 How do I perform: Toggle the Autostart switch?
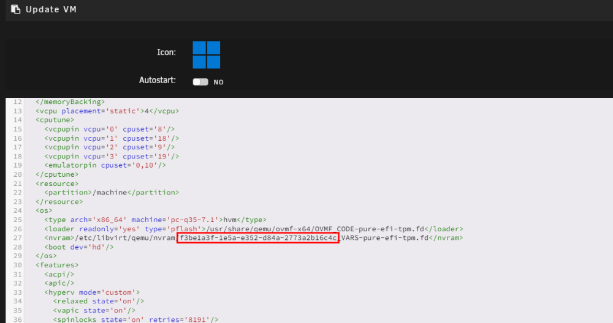[200, 82]
